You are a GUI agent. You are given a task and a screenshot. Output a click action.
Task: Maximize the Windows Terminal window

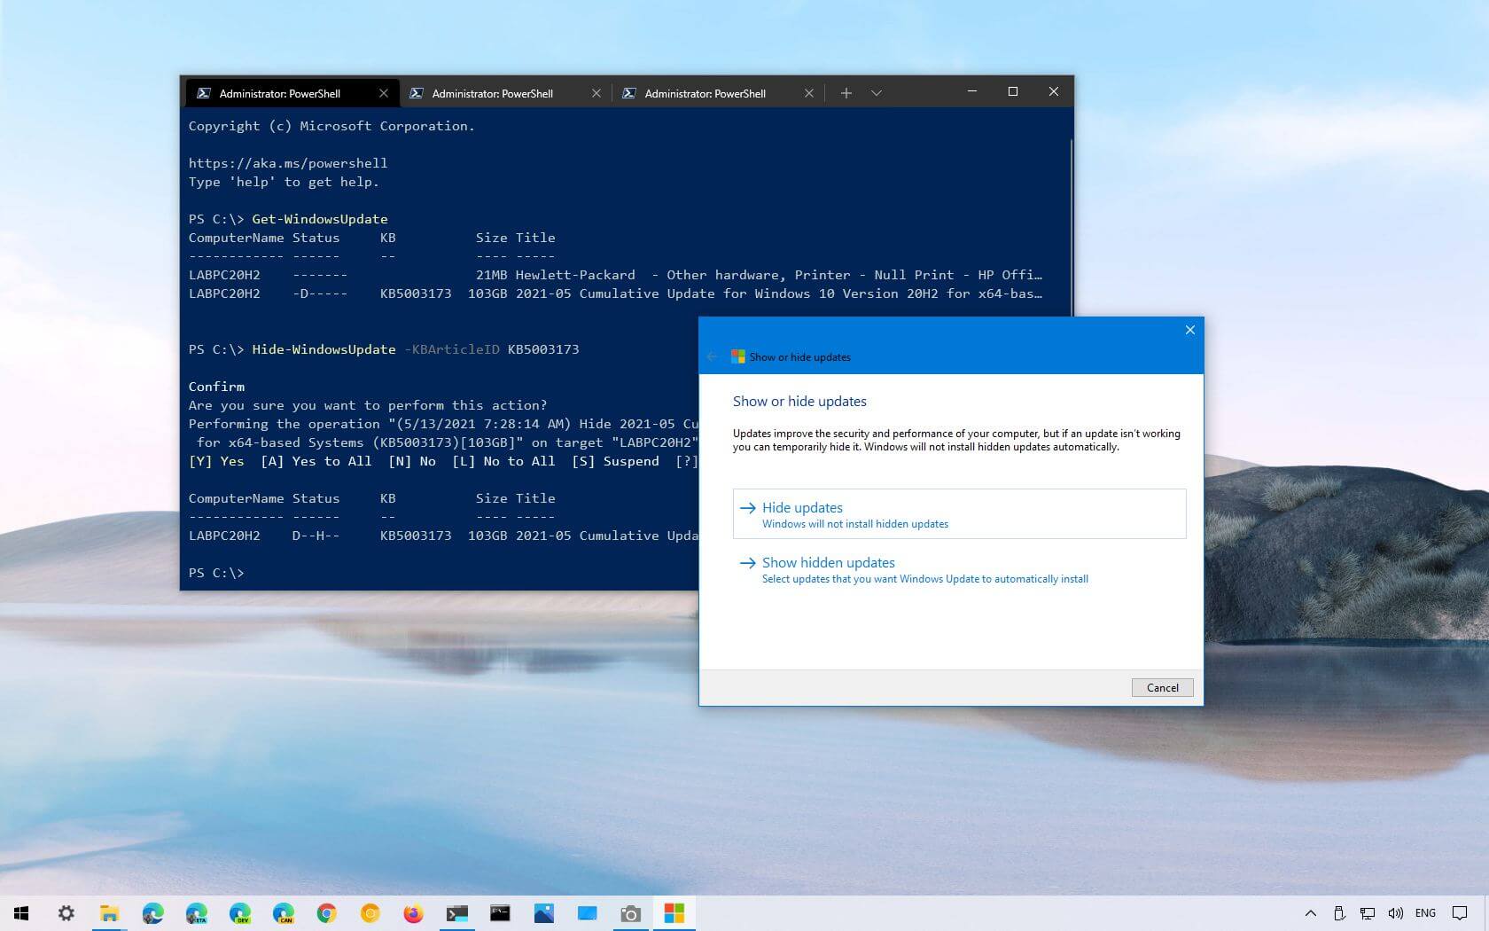point(1013,92)
